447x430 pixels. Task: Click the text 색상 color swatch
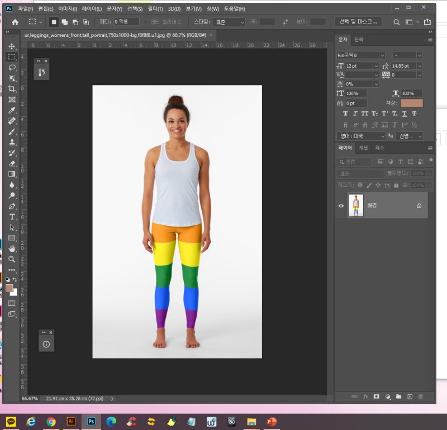[x=411, y=103]
